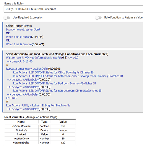Select the Wait for event cpuPct action

coord(42,58)
